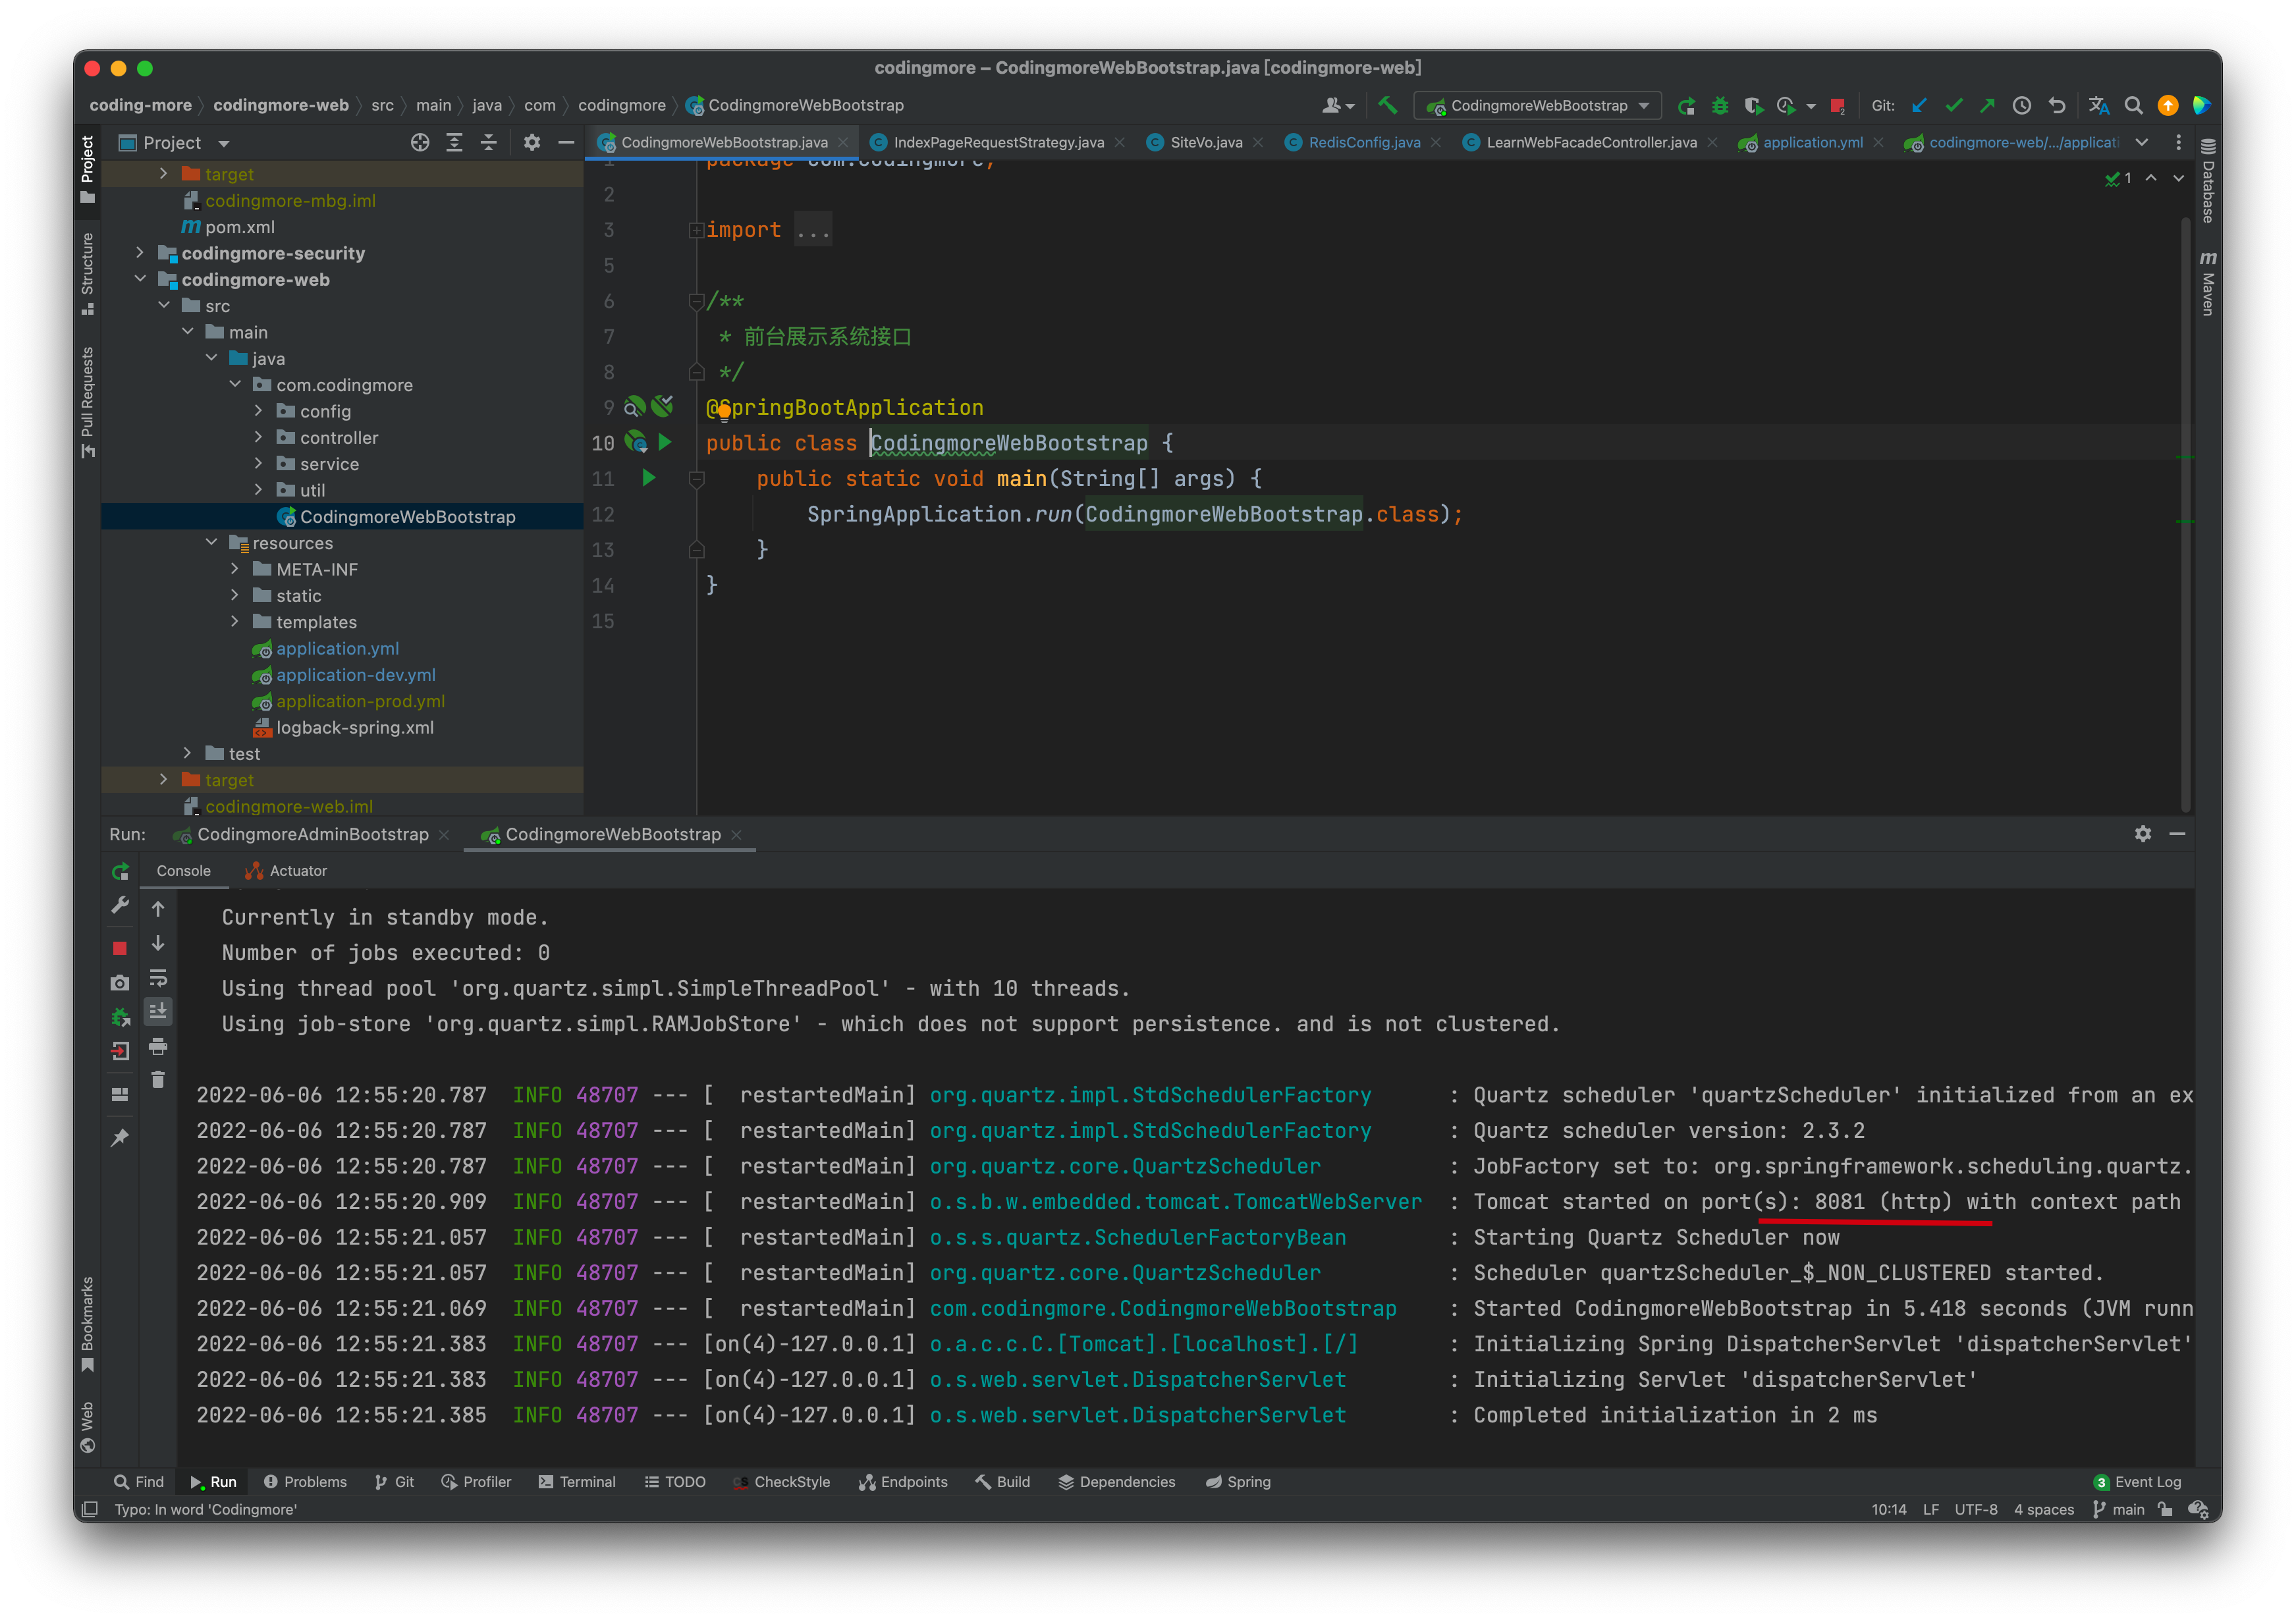Rerun application using console rerun icon
2296x1620 pixels.
tap(120, 871)
